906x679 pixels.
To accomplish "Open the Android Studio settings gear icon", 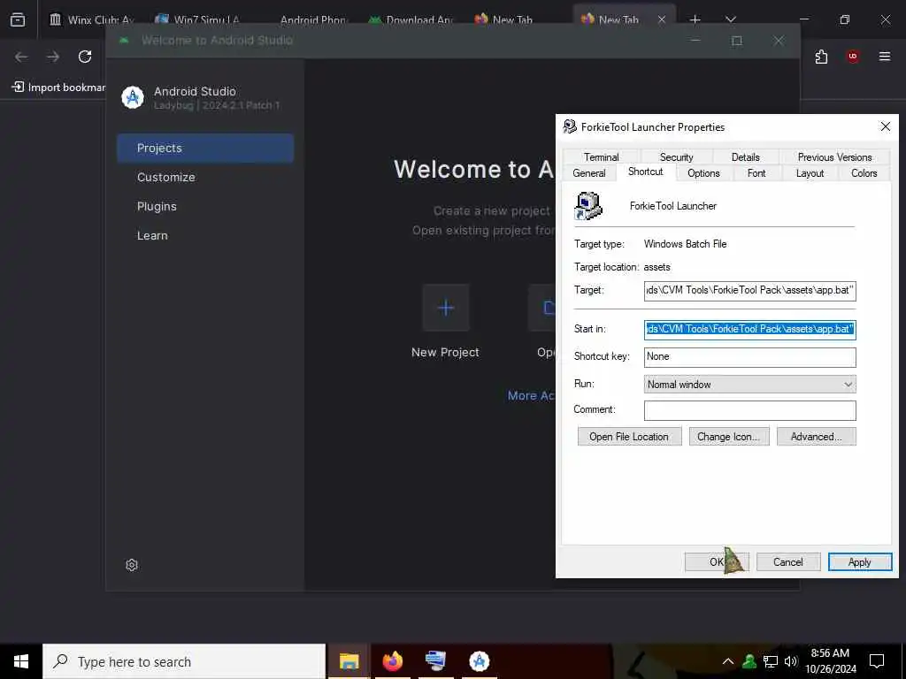I will [x=132, y=565].
